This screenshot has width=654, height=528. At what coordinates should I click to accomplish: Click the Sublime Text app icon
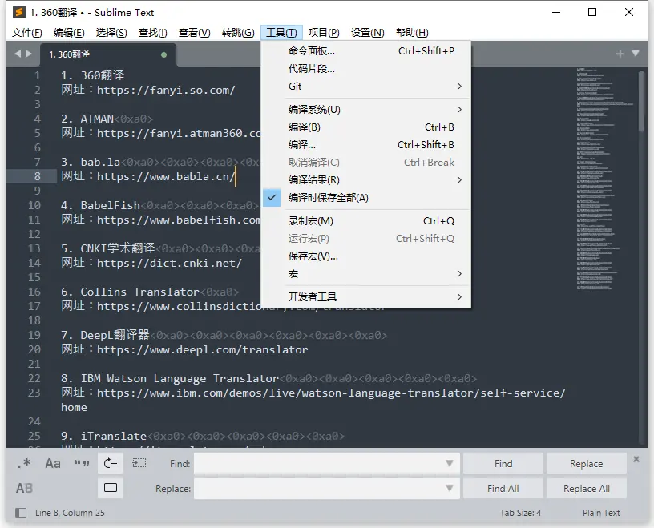pyautogui.click(x=18, y=12)
